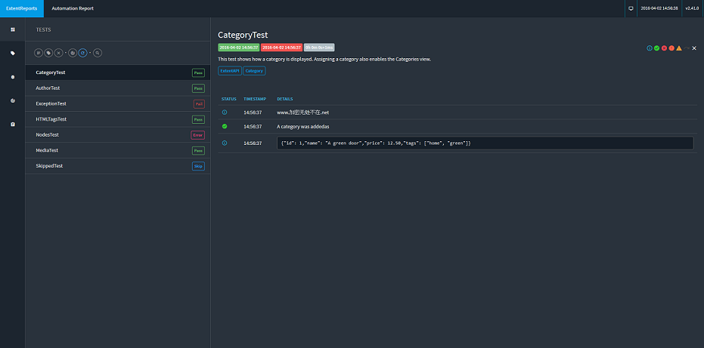
Task: Select ExceptionTest in the tests list
Action: coord(51,103)
